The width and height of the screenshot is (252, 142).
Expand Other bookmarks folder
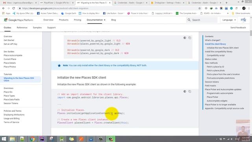tap(241, 13)
